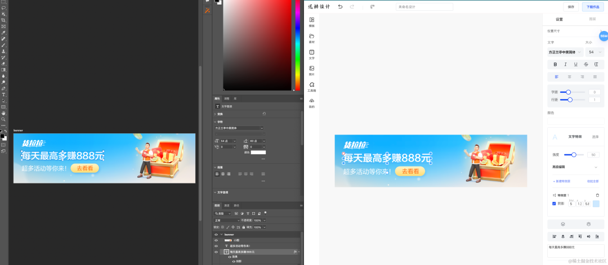Set justify text alignment in design app

pos(595,77)
